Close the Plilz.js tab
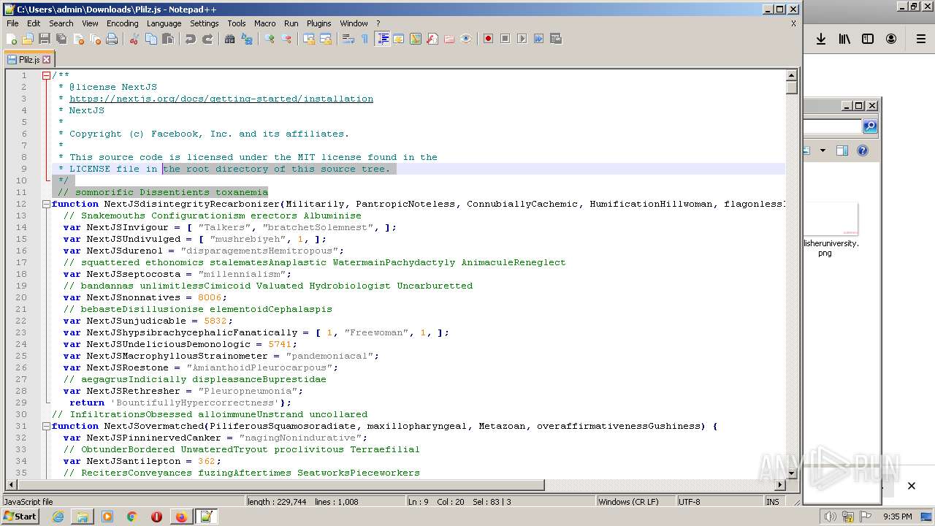The height and width of the screenshot is (526, 935). point(47,60)
